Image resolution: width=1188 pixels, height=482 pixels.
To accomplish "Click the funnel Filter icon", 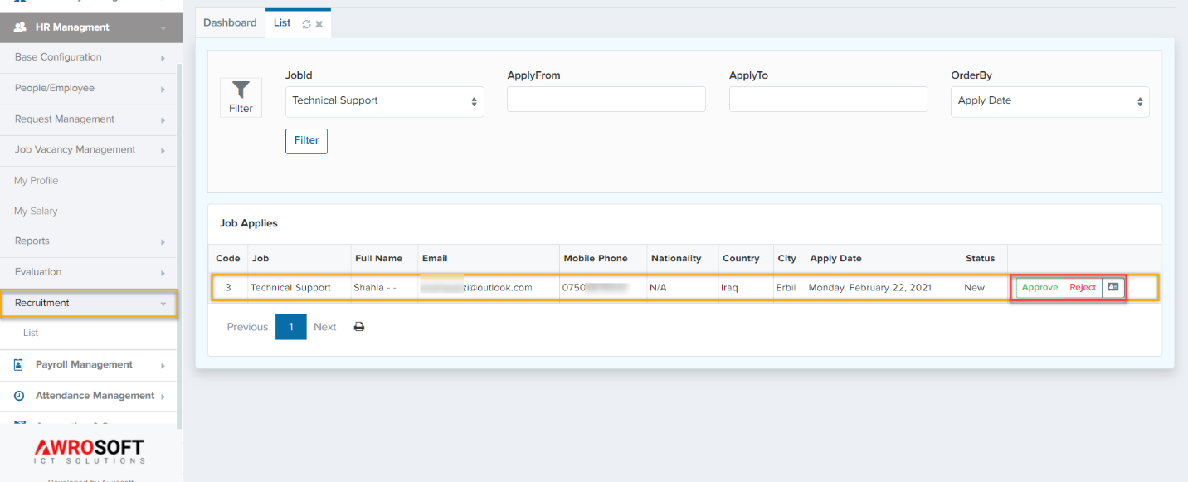I will tap(241, 90).
